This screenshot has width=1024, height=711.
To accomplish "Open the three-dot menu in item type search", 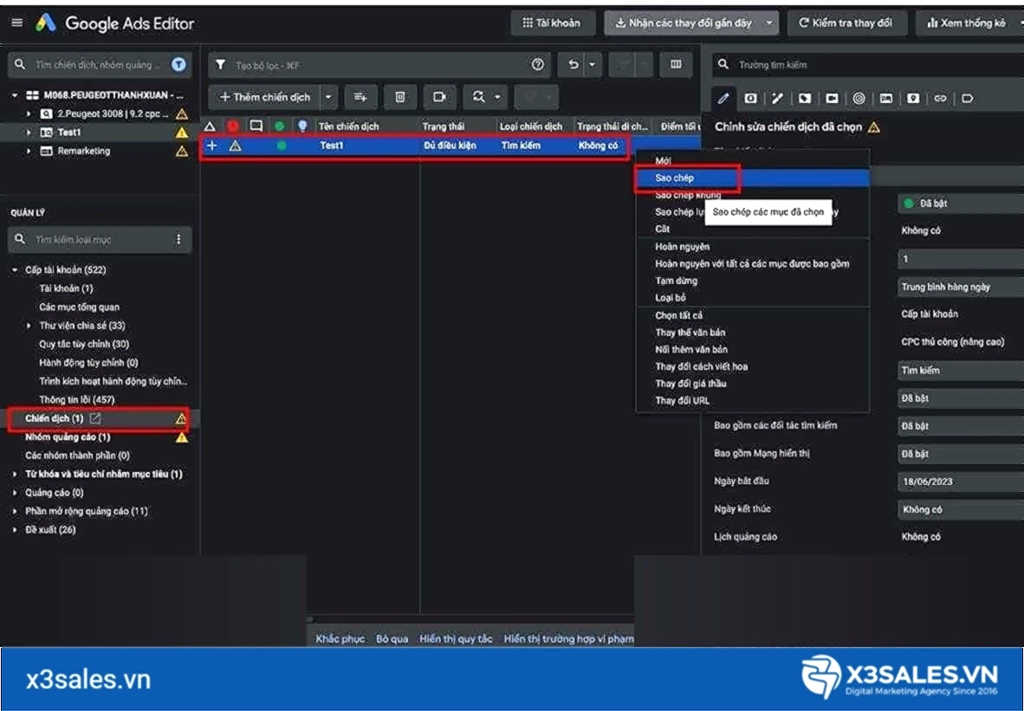I will tap(178, 239).
